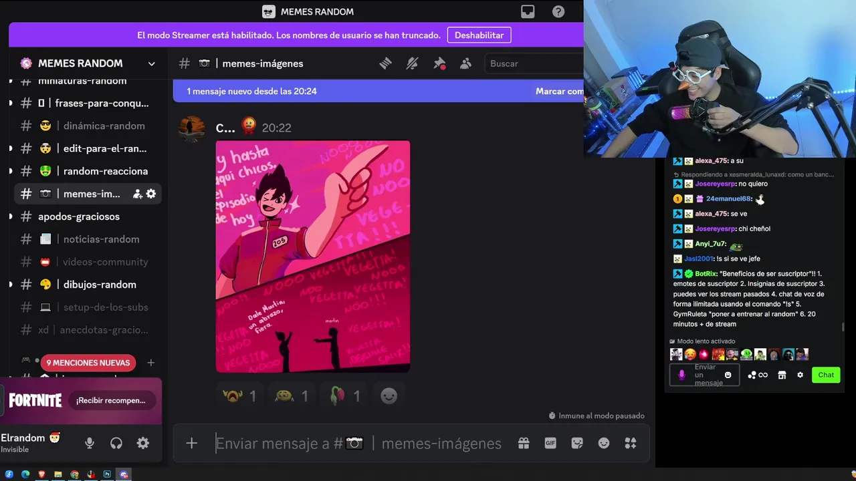
Task: Click the Elrandom username in user panel
Action: (x=23, y=438)
